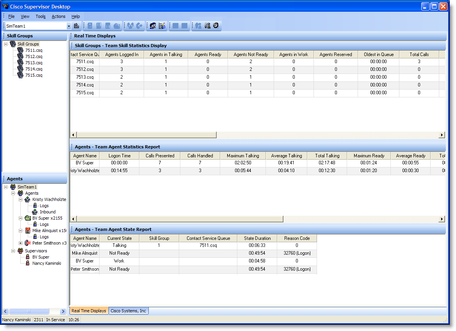
Task: Open the Tools menu
Action: tap(41, 16)
